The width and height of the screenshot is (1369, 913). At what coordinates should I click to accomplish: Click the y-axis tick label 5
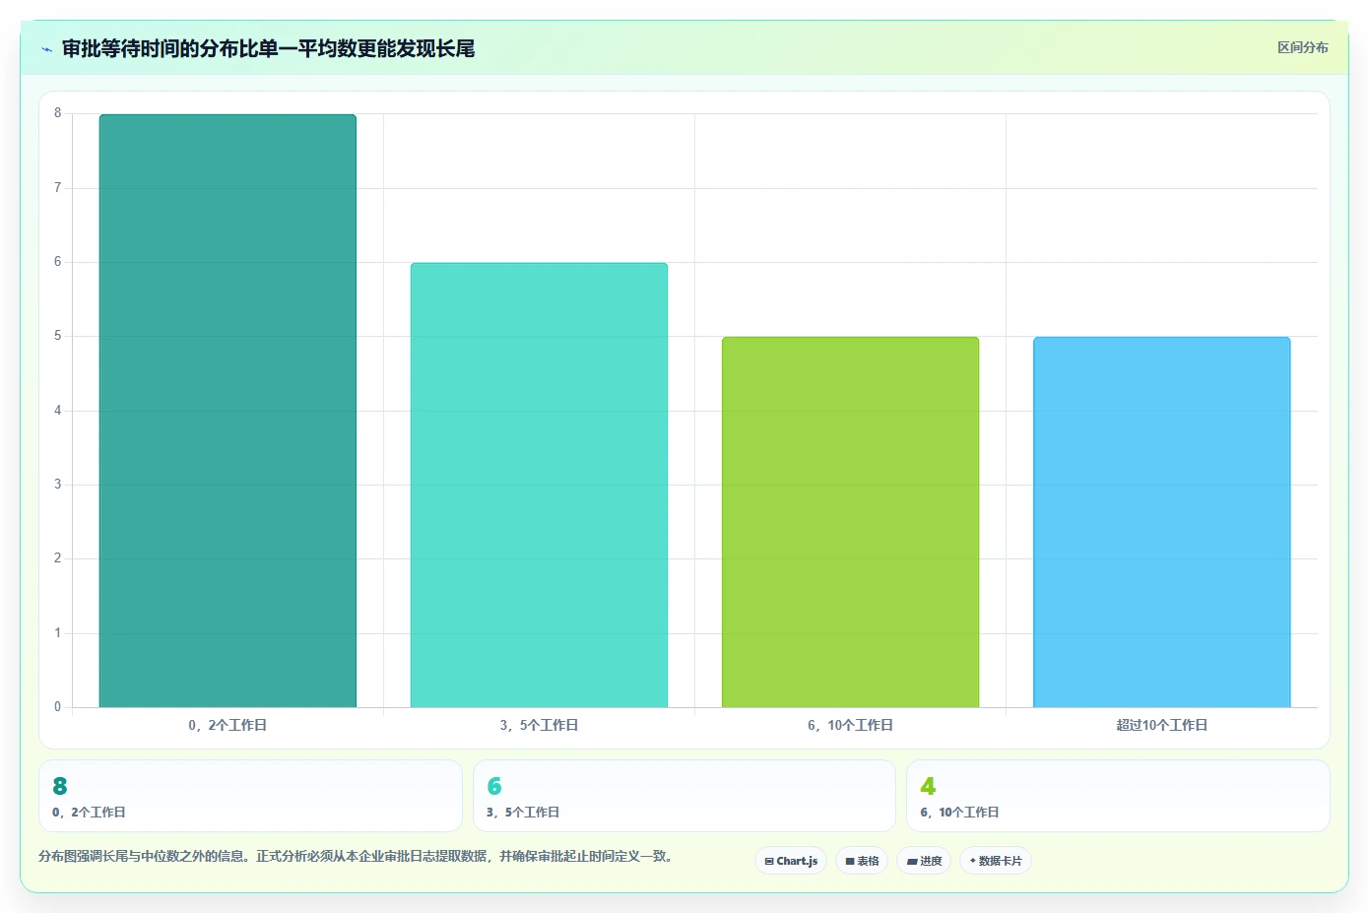[x=57, y=336]
